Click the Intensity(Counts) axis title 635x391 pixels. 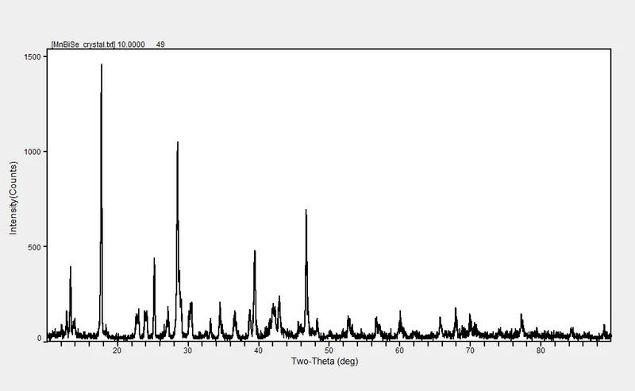tap(13, 198)
